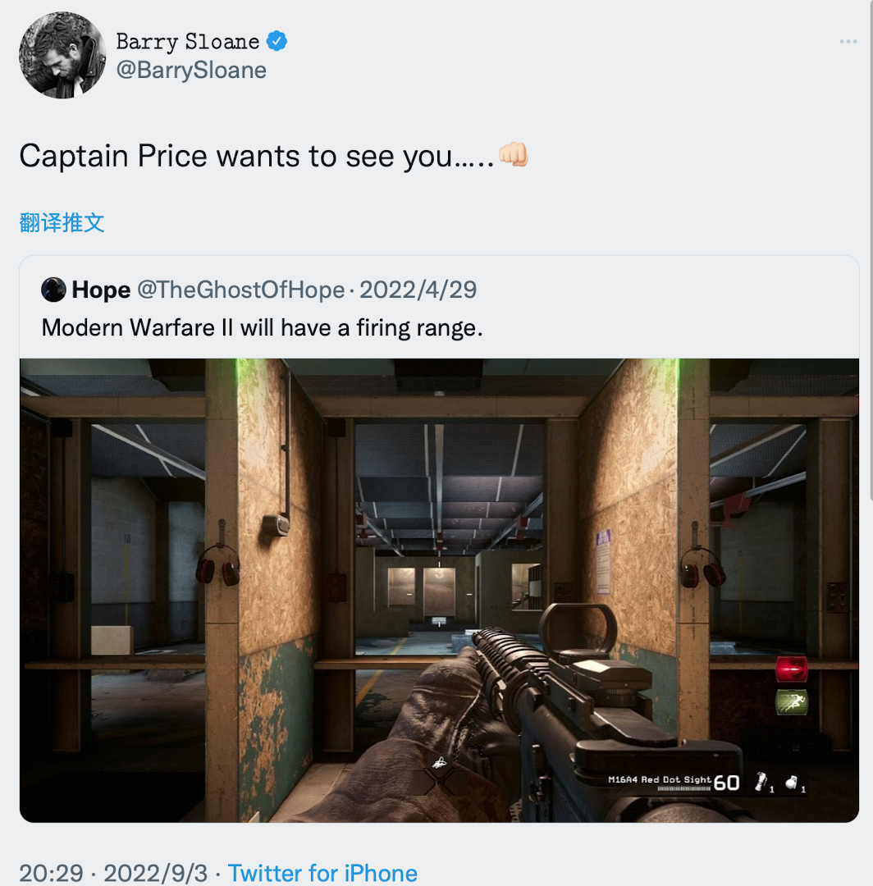
Task: Open Hope's small avatar in the quoted tweet
Action: pos(54,290)
